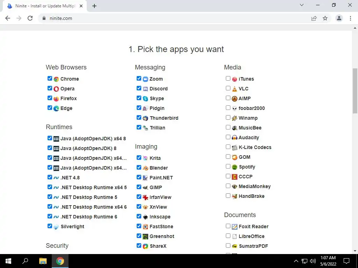Screen dimensions: 358x268
Task: Click the IrfanView red icon
Action: coord(145,198)
